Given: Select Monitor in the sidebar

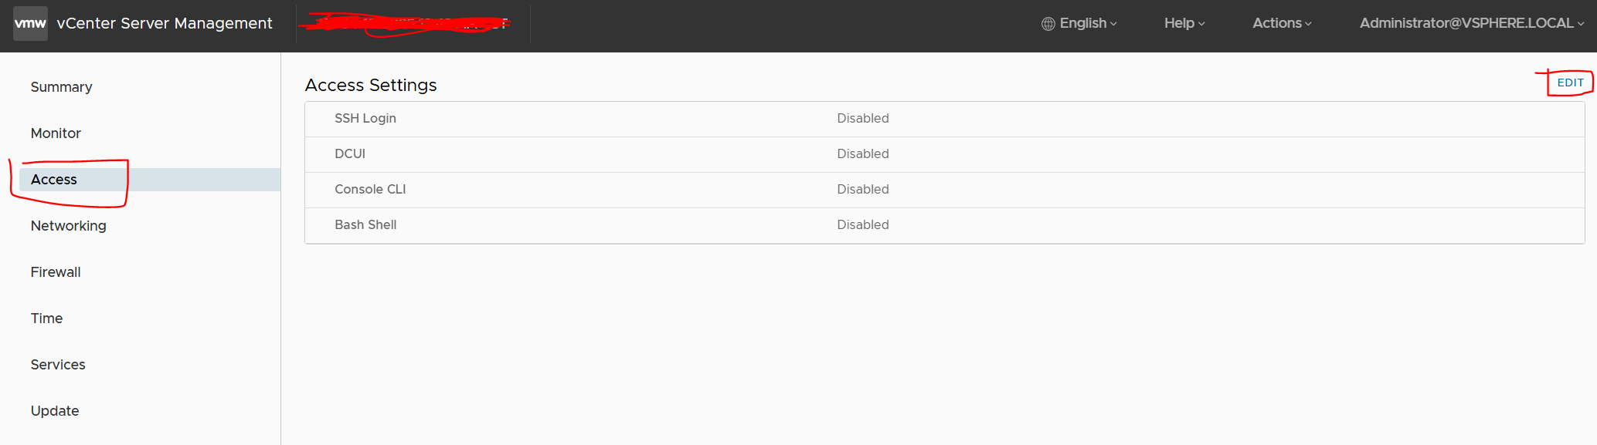Looking at the screenshot, I should pos(56,133).
